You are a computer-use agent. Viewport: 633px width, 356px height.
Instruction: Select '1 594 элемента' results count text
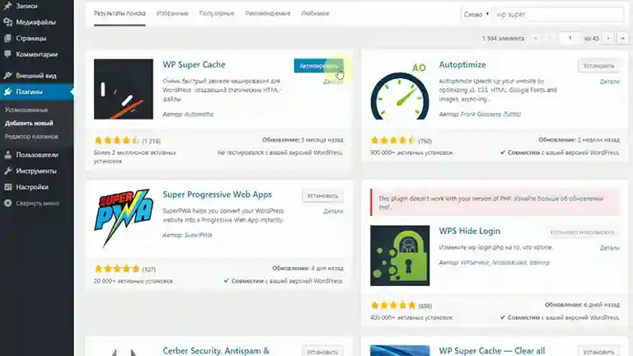(503, 39)
